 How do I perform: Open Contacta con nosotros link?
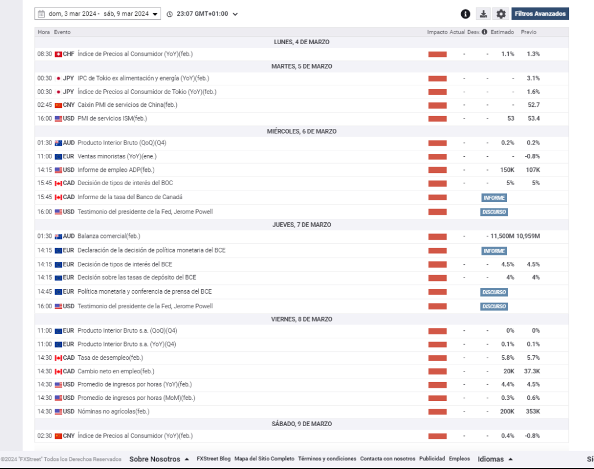coord(387,459)
